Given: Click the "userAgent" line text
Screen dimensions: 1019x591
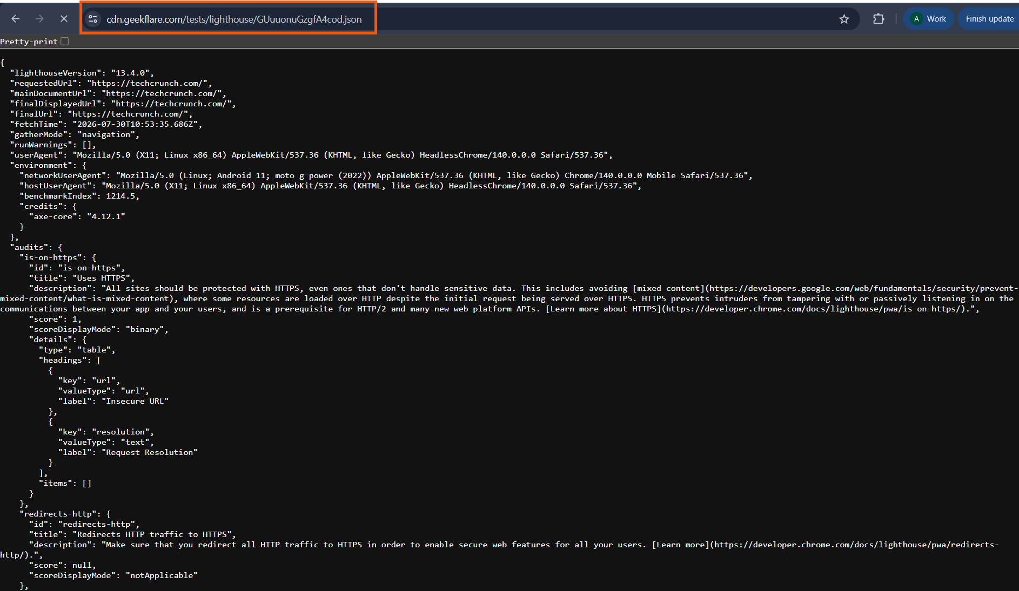Looking at the screenshot, I should [x=311, y=155].
